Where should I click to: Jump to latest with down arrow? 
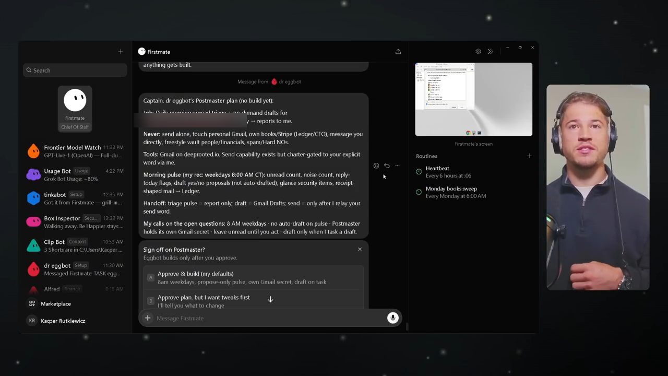click(270, 299)
